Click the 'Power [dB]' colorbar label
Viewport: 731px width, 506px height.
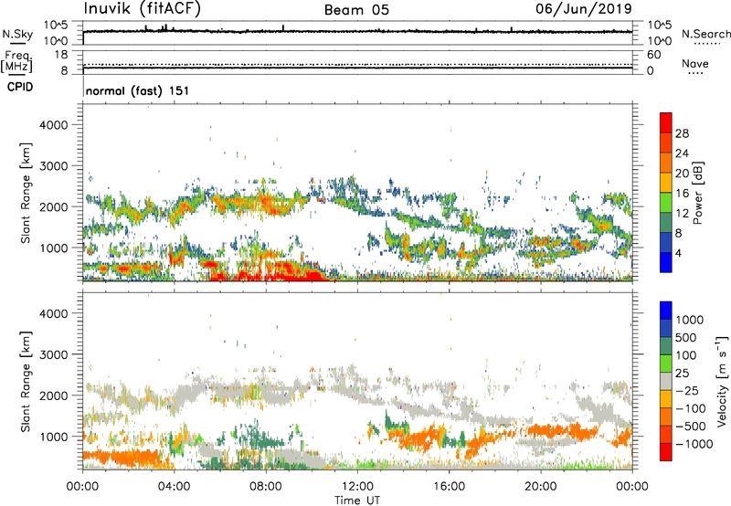click(697, 193)
